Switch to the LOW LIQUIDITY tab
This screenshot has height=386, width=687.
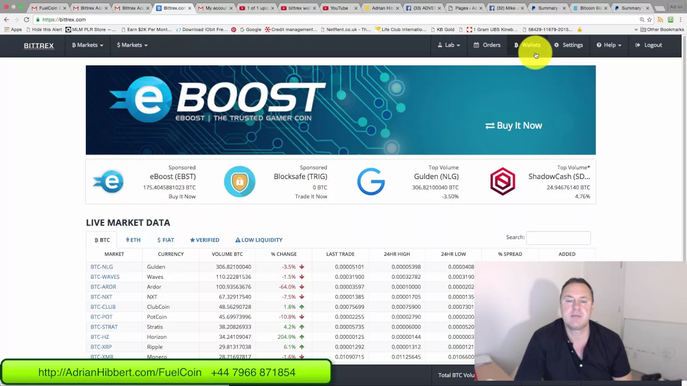click(259, 240)
